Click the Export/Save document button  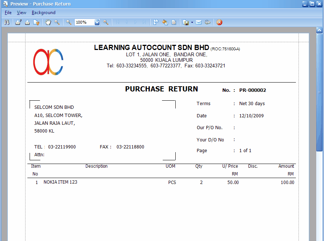coord(187,22)
